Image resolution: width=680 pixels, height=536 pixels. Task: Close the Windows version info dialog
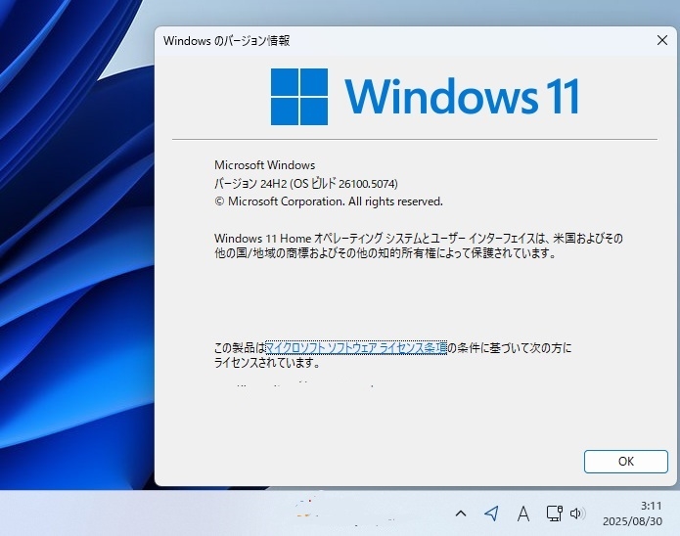[662, 40]
